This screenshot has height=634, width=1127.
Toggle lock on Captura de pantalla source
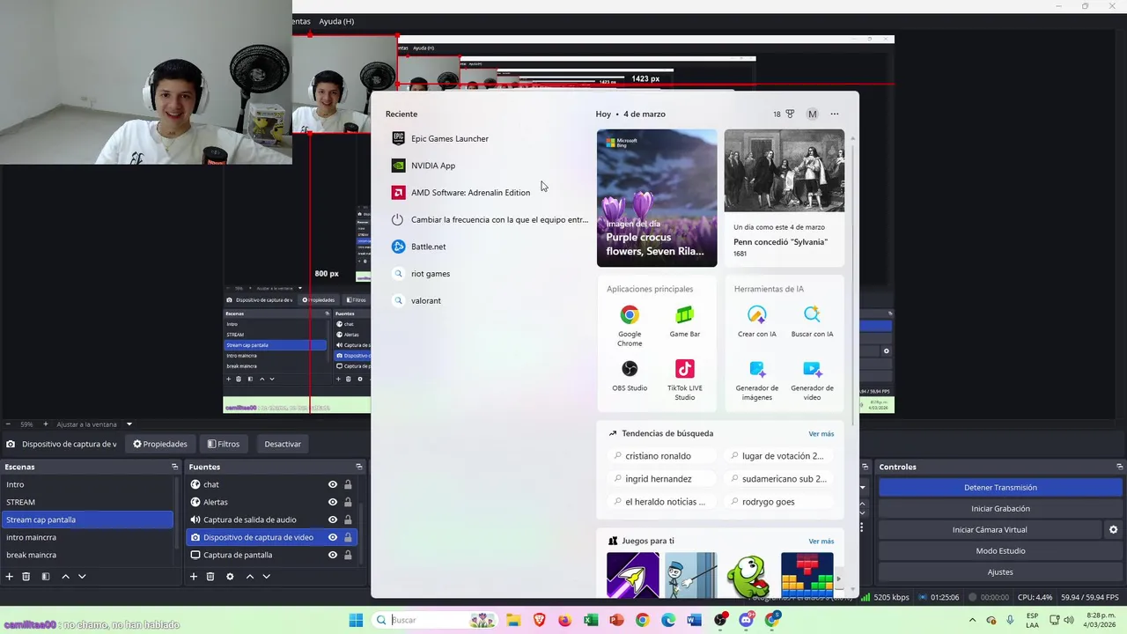pyautogui.click(x=348, y=555)
